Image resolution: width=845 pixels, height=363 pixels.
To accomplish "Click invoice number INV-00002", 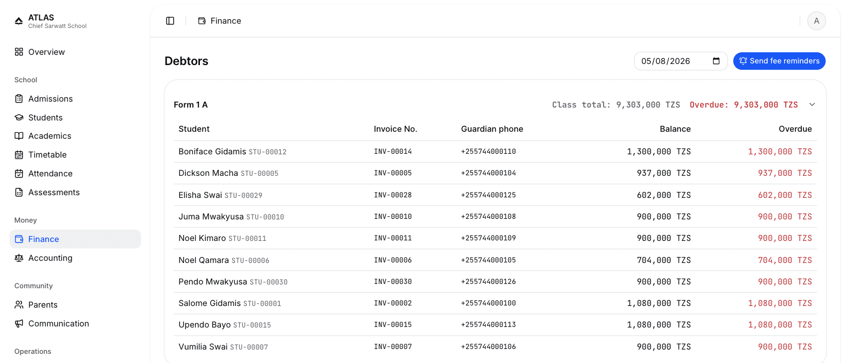I will pos(393,303).
